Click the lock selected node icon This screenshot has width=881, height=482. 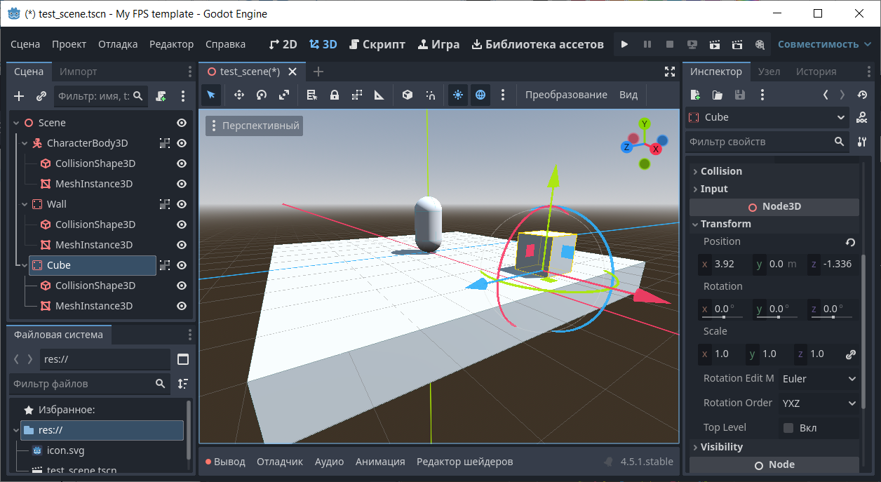tap(335, 95)
